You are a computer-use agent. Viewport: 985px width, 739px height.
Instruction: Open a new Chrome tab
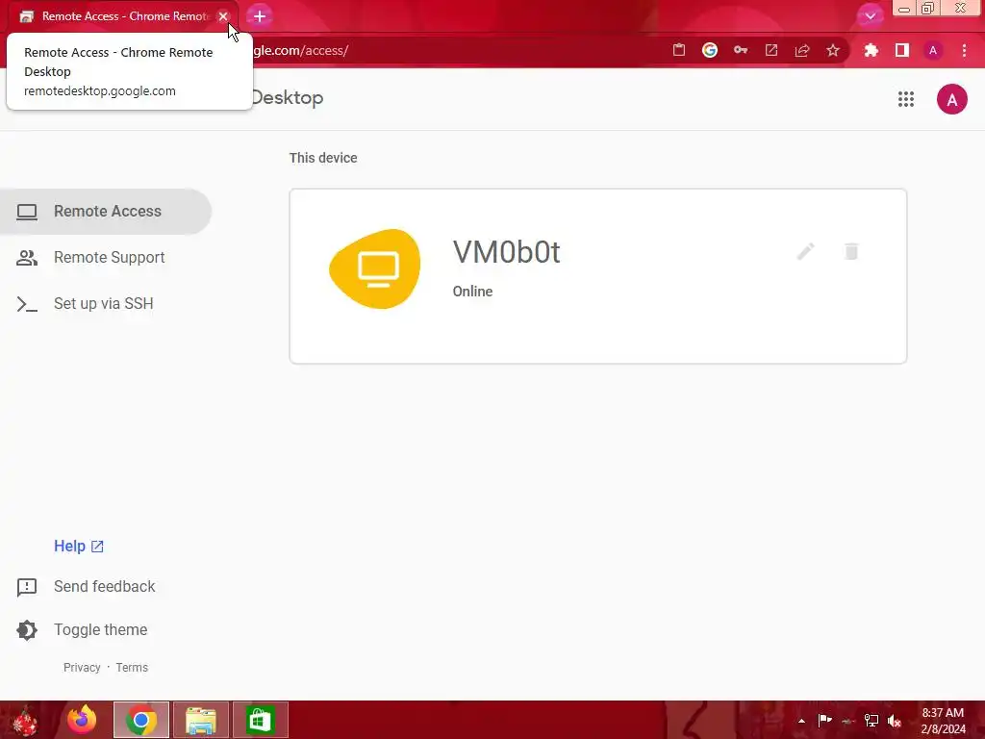(x=260, y=17)
